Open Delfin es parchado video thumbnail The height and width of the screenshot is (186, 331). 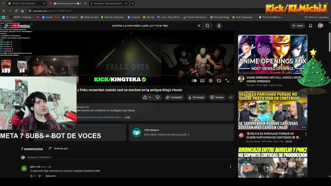click(x=273, y=110)
